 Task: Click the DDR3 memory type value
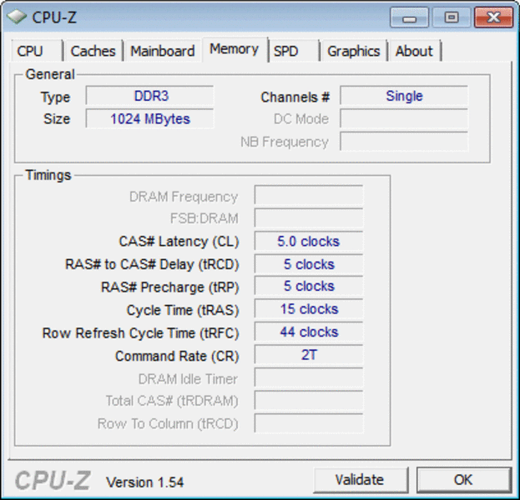tap(150, 96)
